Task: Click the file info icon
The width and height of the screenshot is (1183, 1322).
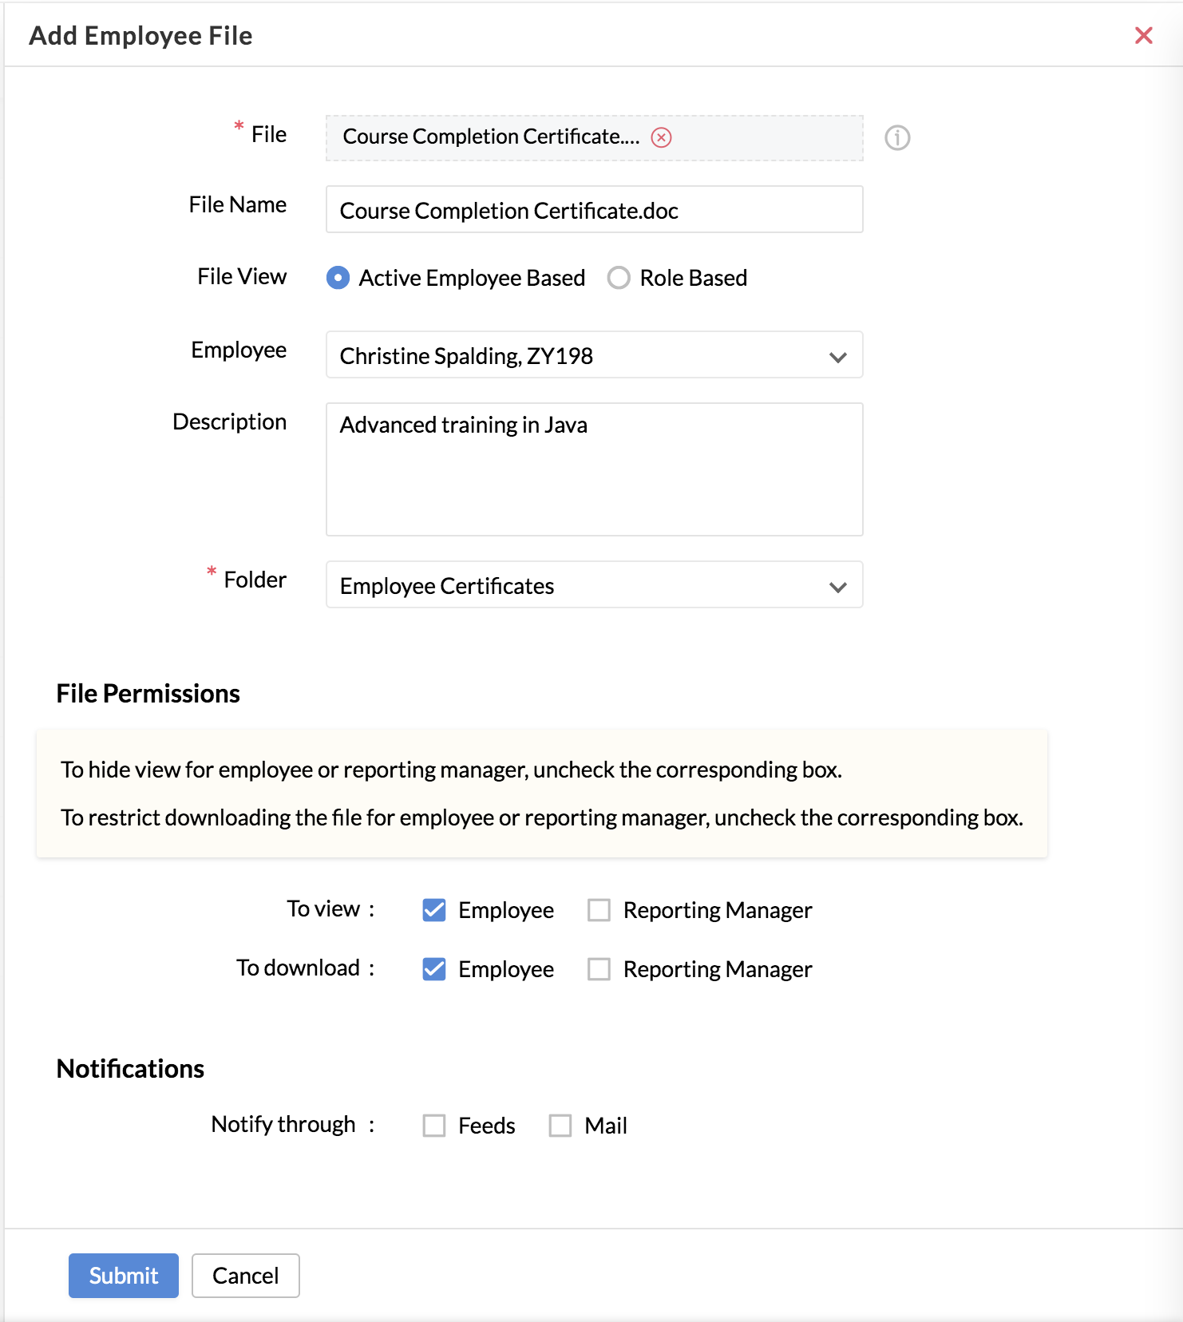Action: point(897,137)
